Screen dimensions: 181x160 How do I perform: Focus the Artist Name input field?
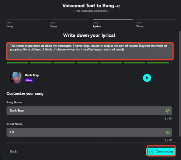point(89,132)
